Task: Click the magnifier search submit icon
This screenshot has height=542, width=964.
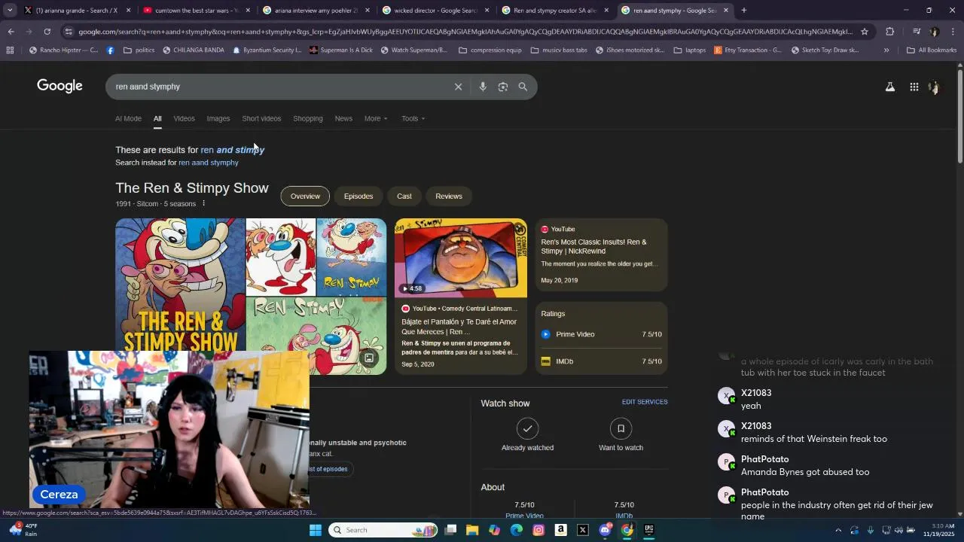Action: 523,87
